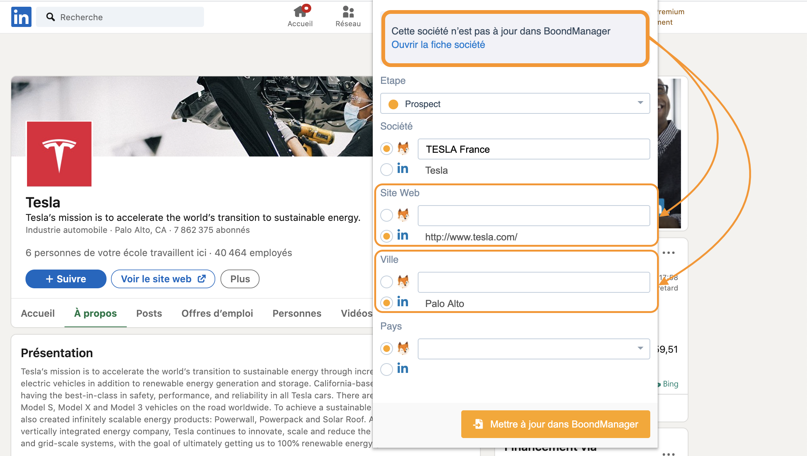Click the empty Site Web input field

(x=534, y=216)
